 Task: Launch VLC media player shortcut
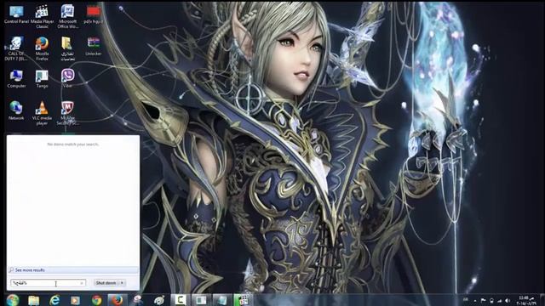tap(42, 113)
